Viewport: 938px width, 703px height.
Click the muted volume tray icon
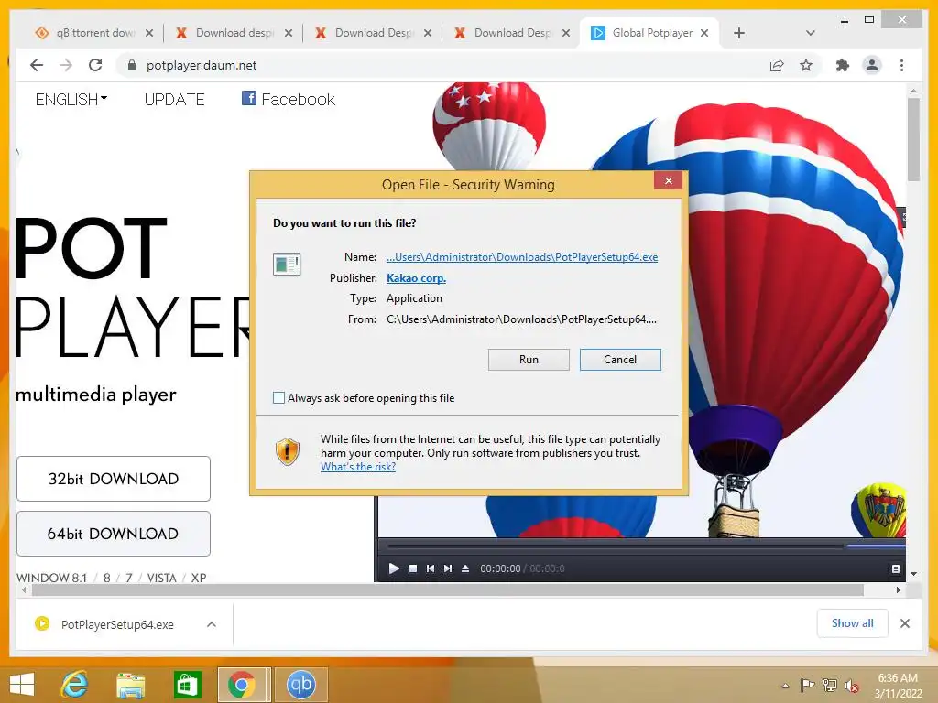pyautogui.click(x=851, y=686)
